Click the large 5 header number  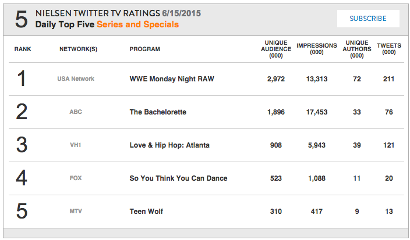click(21, 19)
